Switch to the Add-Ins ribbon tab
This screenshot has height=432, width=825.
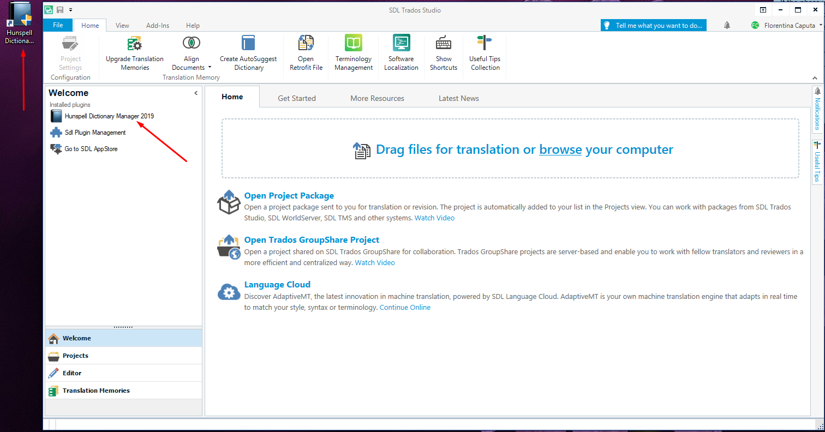pyautogui.click(x=158, y=26)
